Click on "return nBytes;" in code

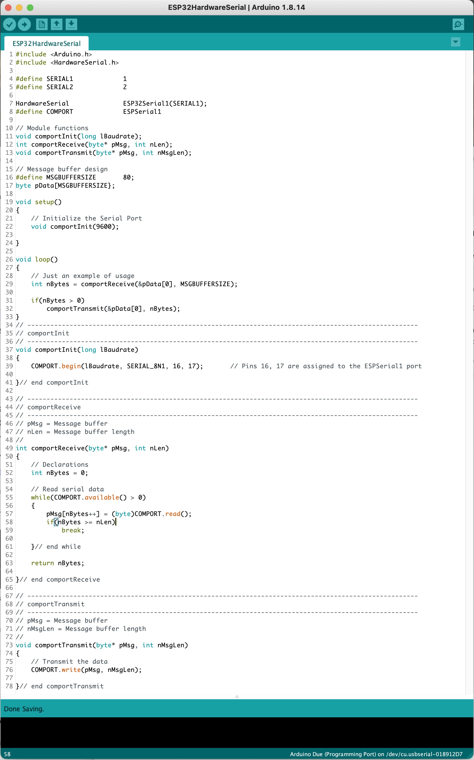point(58,563)
